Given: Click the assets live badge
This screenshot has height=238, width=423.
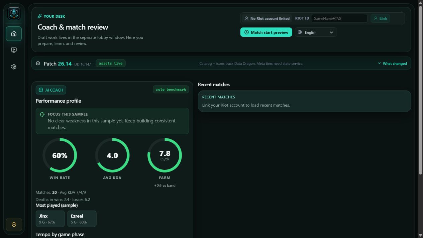Looking at the screenshot, I should click(111, 63).
